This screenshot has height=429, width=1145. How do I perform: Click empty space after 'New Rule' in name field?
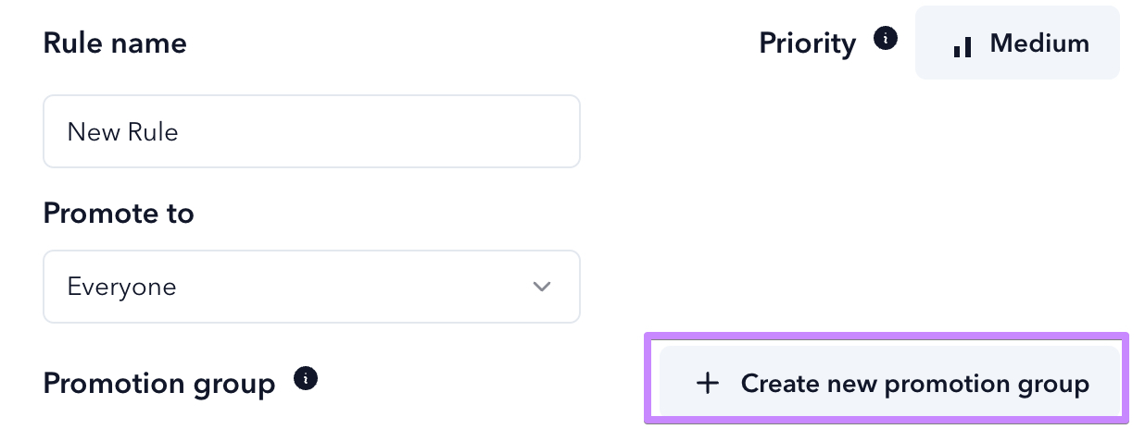[x=380, y=131]
